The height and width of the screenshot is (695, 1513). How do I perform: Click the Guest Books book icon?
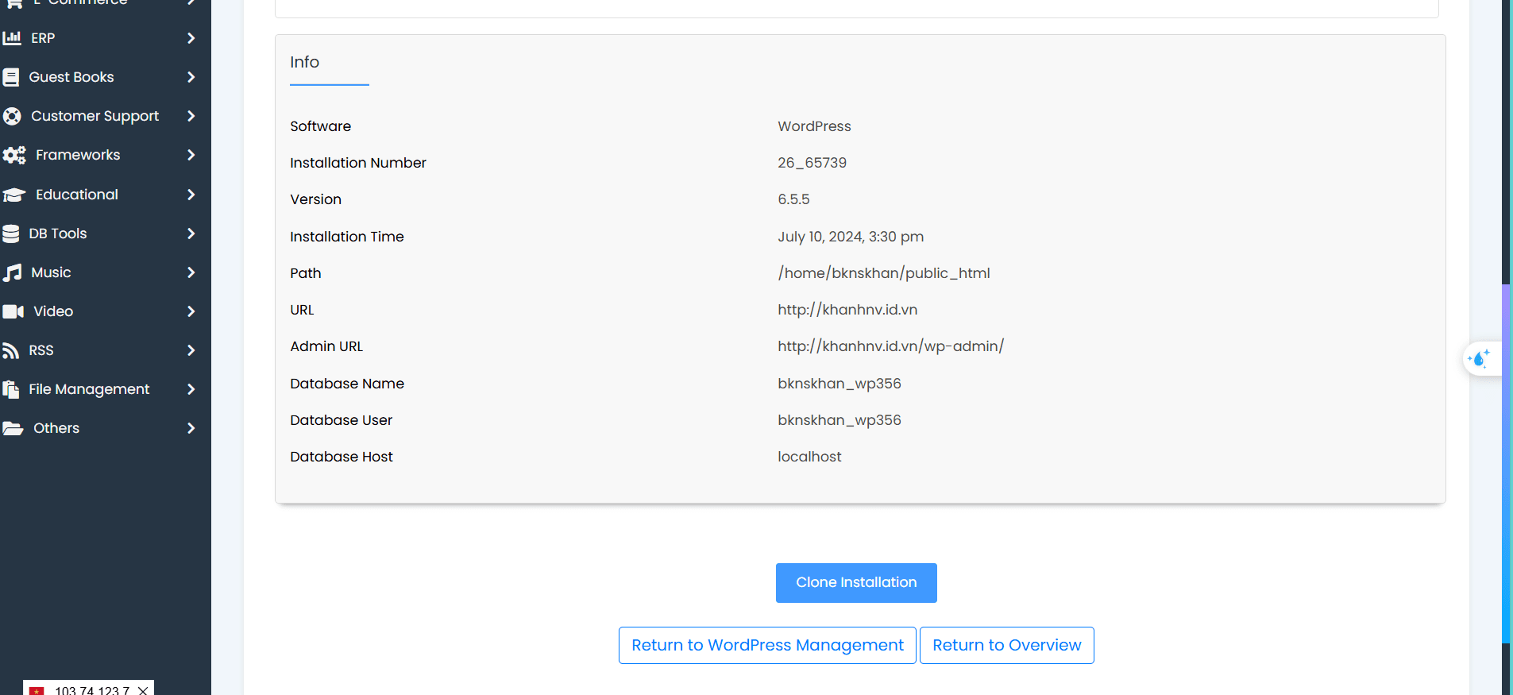click(11, 77)
